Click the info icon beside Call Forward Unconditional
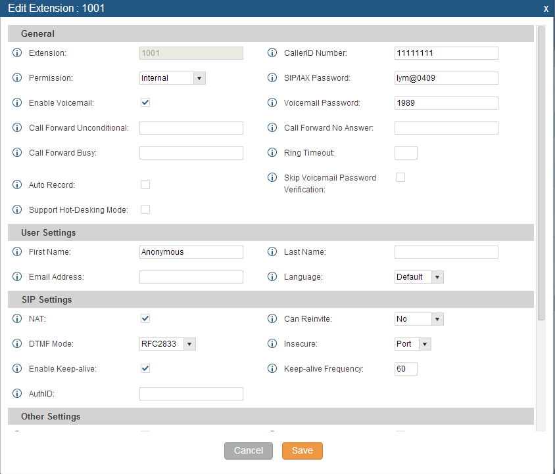555x474 pixels. 17,127
